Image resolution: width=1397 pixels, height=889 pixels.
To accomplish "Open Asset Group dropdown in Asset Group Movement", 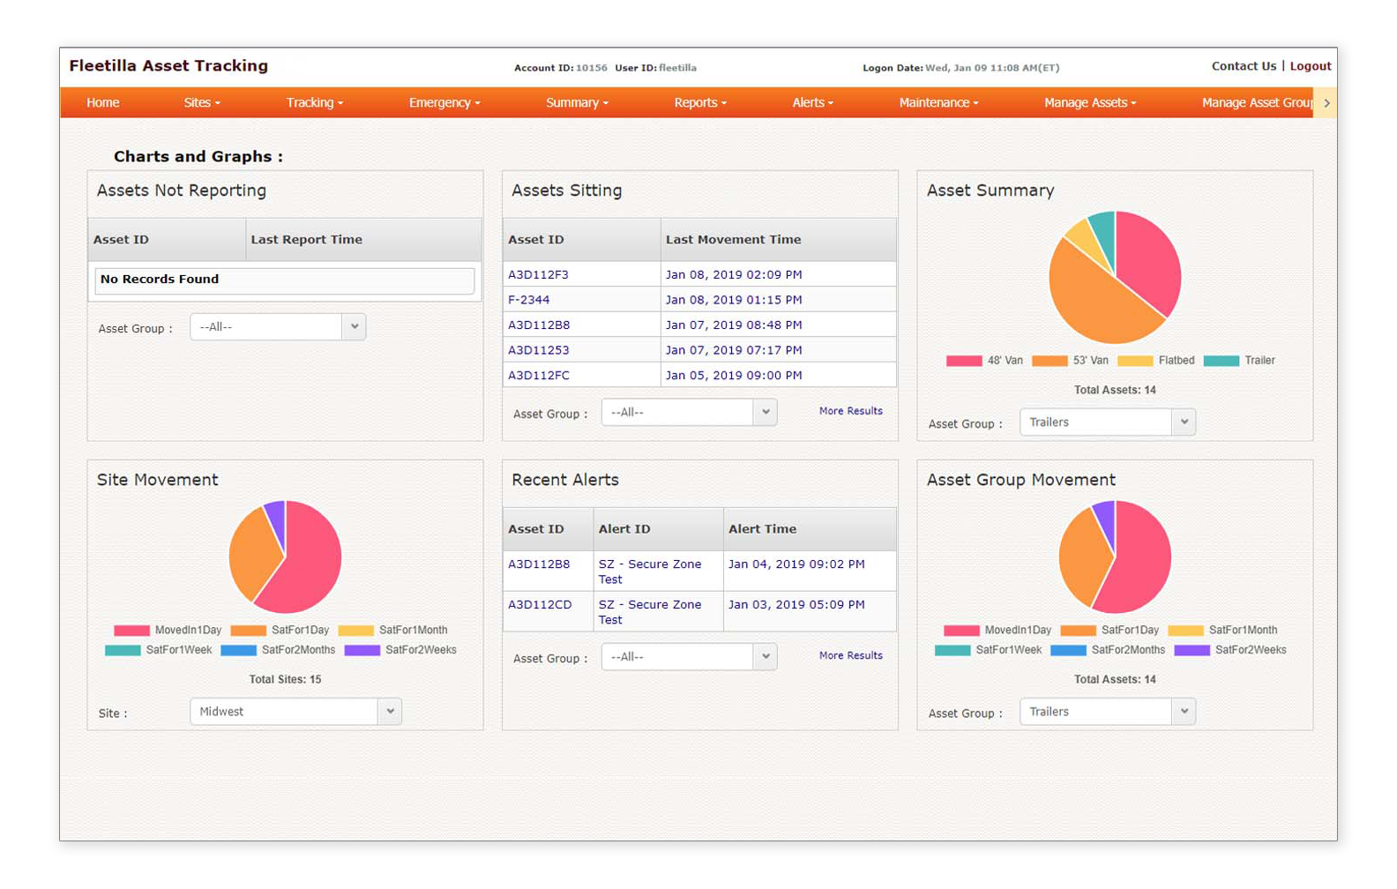I will tap(1108, 712).
